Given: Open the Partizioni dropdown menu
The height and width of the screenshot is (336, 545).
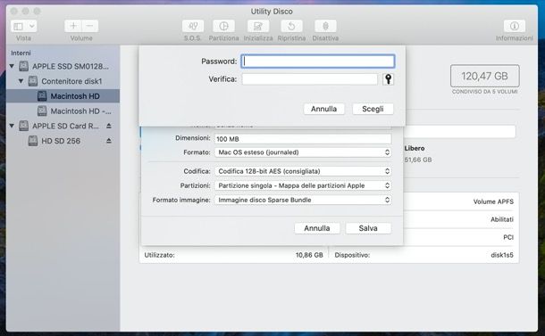Looking at the screenshot, I should pos(303,185).
